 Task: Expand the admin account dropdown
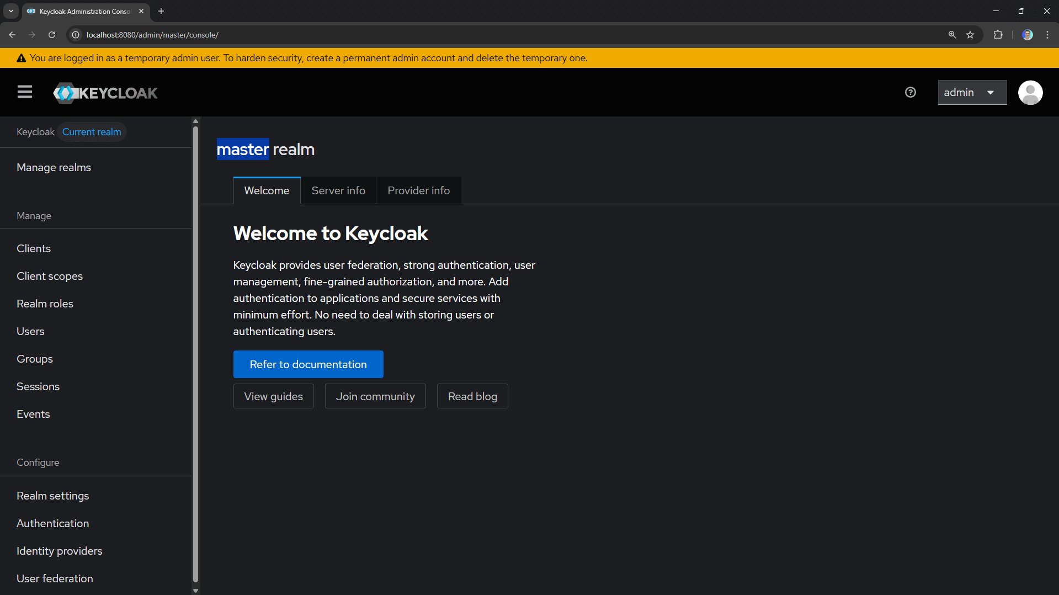(x=971, y=92)
